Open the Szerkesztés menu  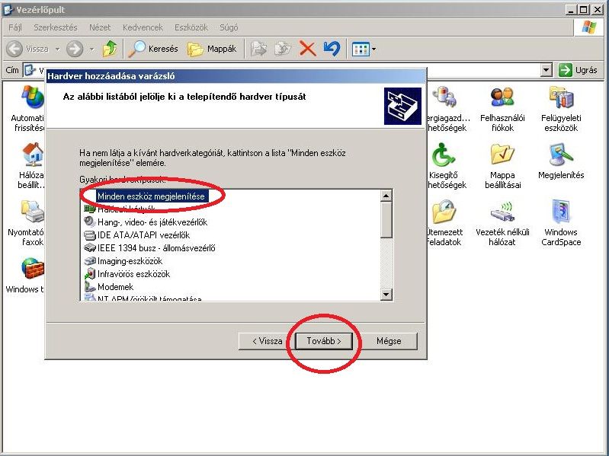coord(55,27)
